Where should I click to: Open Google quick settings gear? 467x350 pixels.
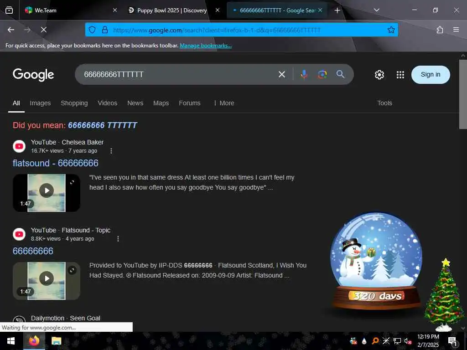tap(379, 75)
